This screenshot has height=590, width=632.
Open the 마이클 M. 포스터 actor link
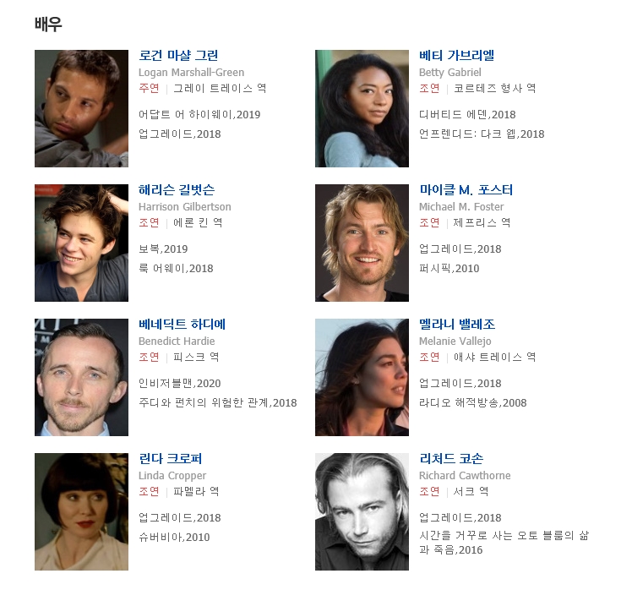[x=466, y=189]
